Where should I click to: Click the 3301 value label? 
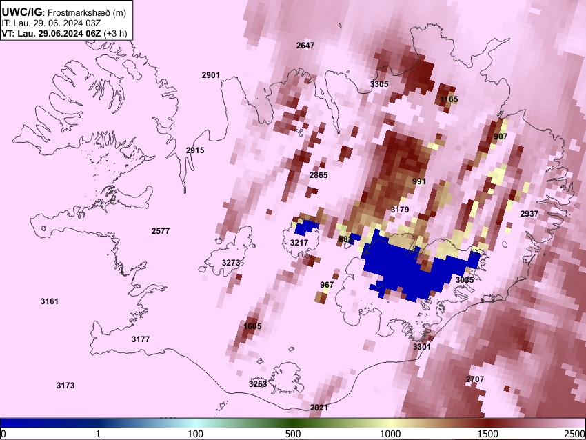pyautogui.click(x=421, y=346)
